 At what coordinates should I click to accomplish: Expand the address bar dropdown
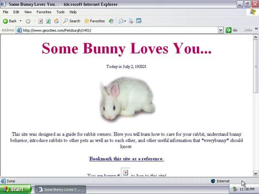(221, 30)
